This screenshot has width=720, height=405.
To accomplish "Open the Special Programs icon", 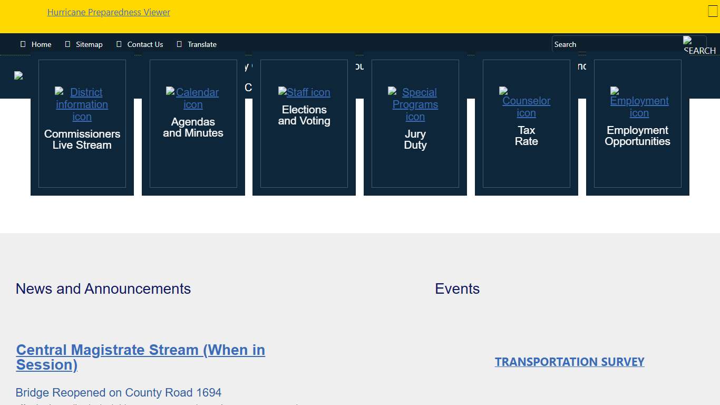I will pos(415,104).
